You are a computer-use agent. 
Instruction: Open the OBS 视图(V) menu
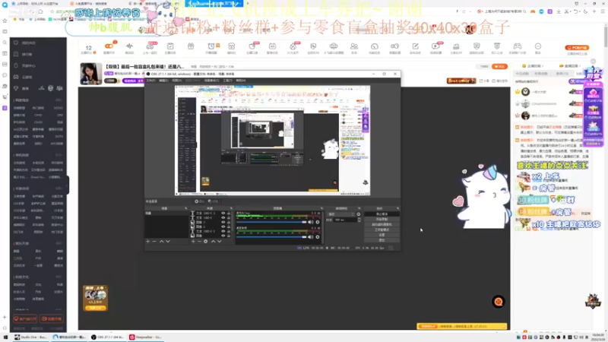click(177, 81)
